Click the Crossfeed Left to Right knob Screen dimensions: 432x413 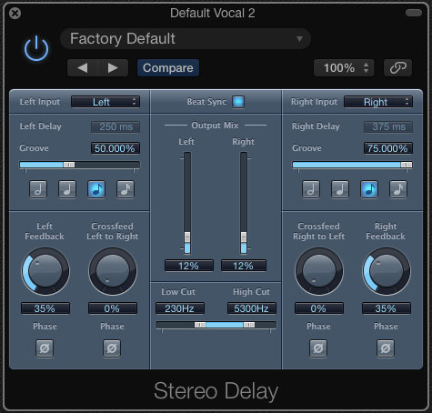[113, 271]
